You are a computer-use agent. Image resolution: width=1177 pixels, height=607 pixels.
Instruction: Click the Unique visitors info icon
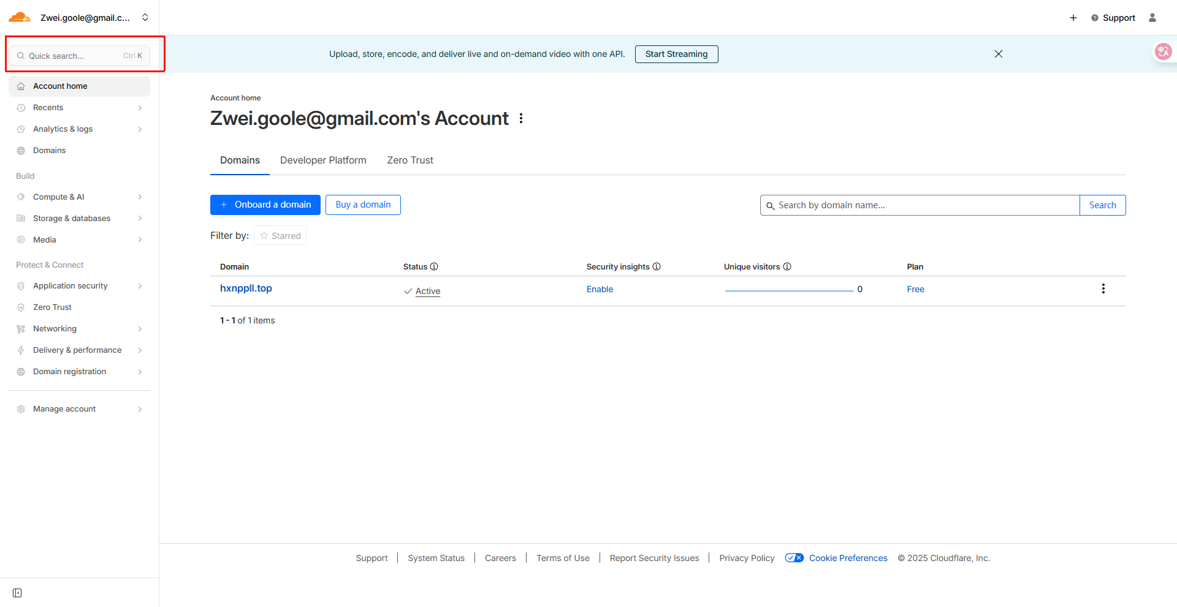787,266
